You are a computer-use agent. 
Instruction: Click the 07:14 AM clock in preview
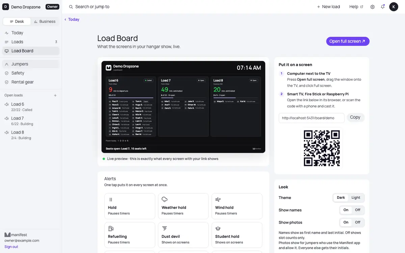click(249, 68)
